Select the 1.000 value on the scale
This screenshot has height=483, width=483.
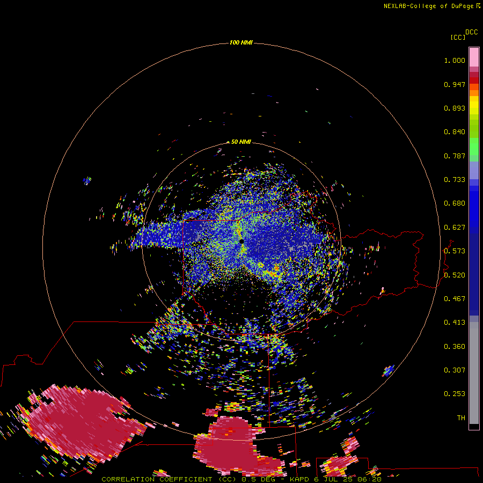455,60
